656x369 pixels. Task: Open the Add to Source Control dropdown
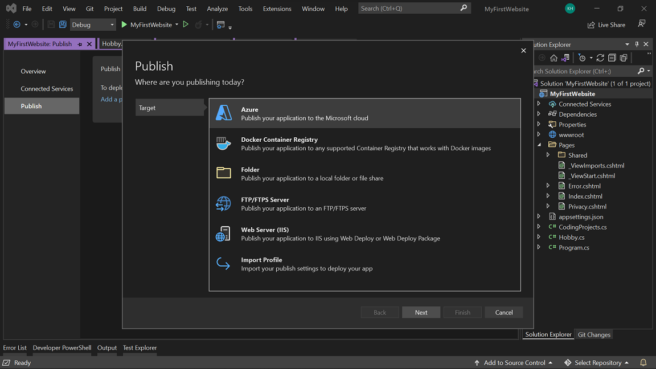[515, 363]
